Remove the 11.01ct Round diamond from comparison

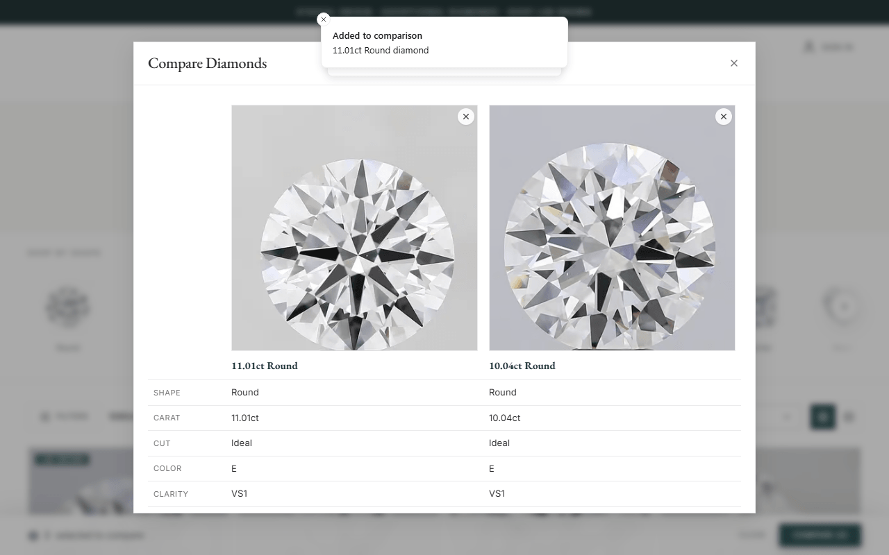click(x=466, y=117)
